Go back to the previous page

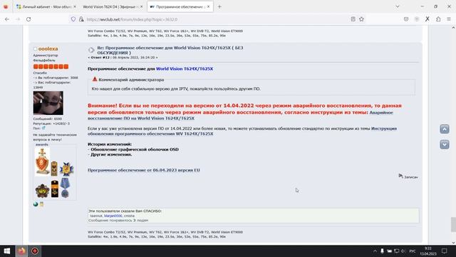(7, 19)
